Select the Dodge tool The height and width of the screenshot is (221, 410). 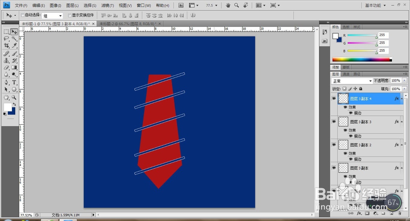[x=14, y=75]
